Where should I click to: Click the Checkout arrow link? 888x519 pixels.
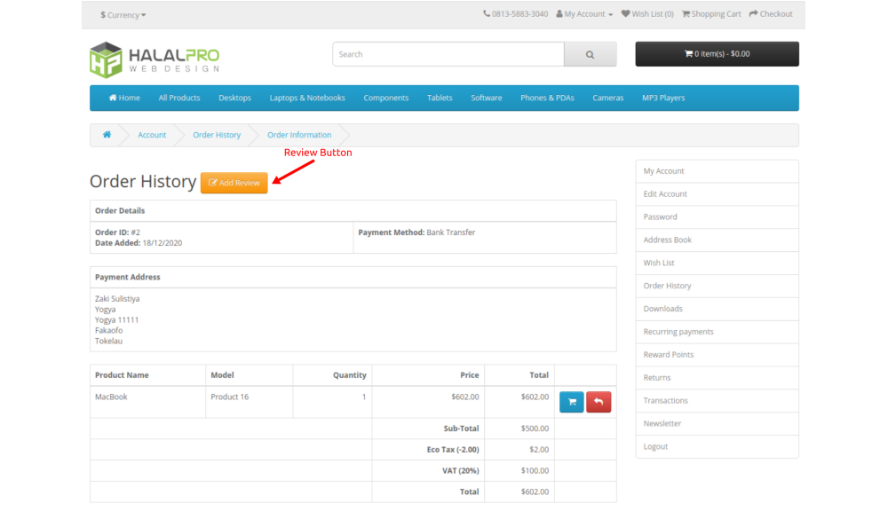771,14
